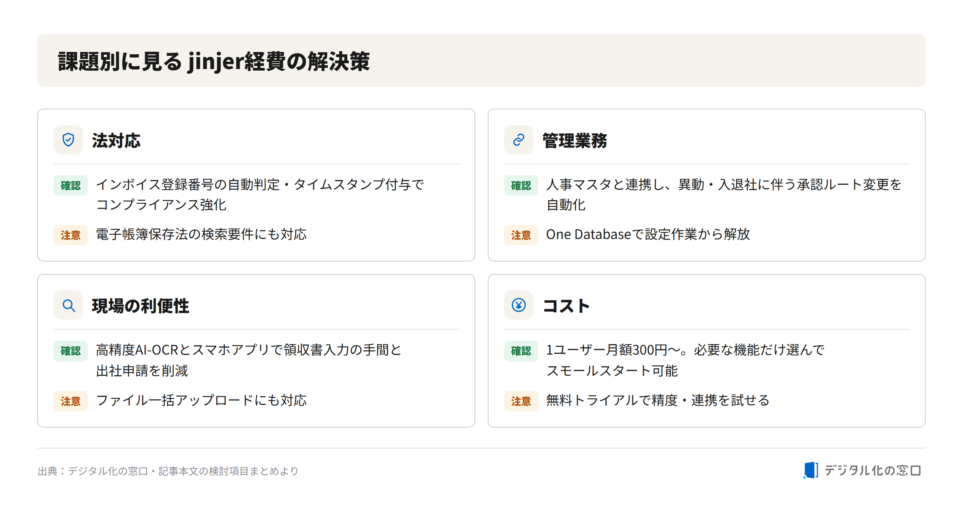Click the 法対応 card heading
The height and width of the screenshot is (516, 963).
point(116,140)
